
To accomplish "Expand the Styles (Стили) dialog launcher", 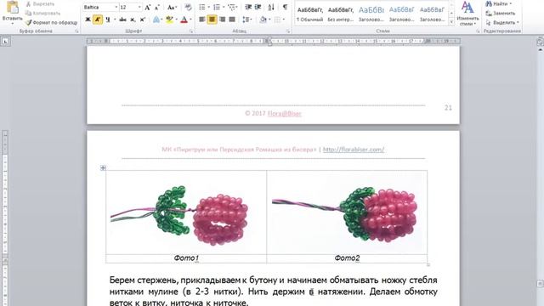I will 478,31.
